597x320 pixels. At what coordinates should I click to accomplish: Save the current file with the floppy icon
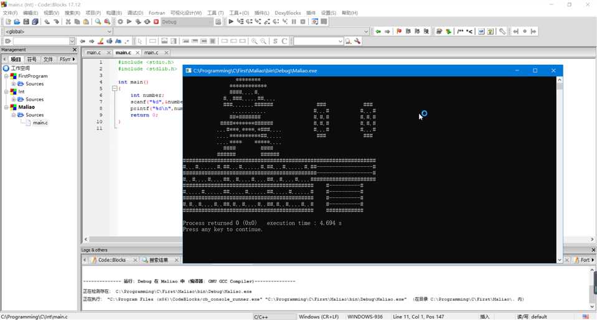click(26, 22)
